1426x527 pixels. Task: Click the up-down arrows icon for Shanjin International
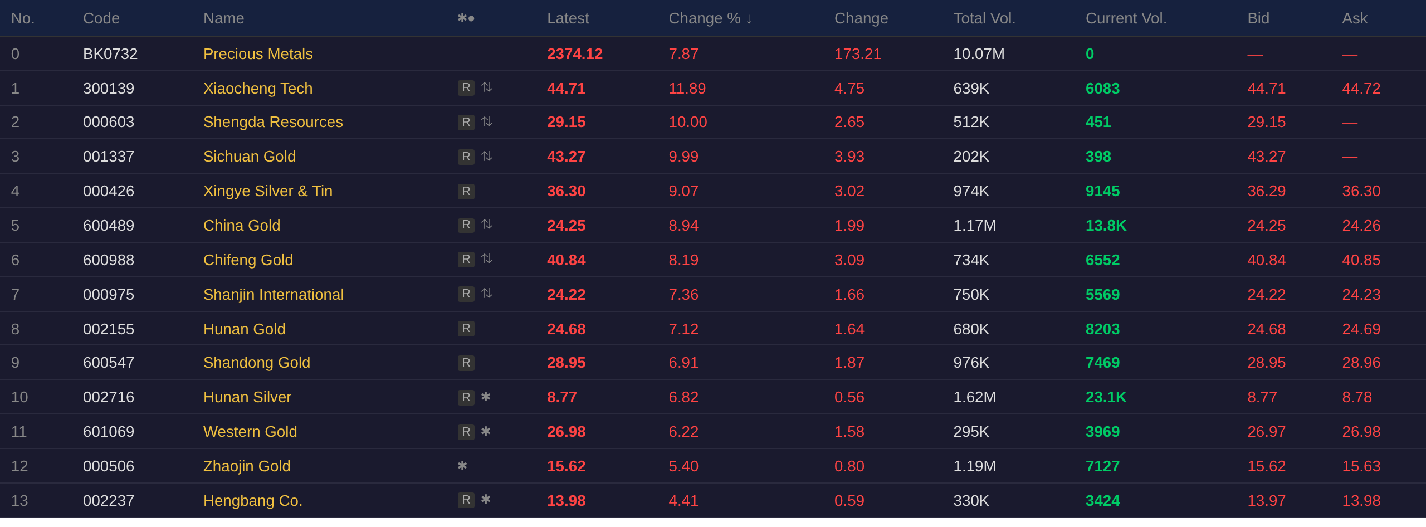(487, 294)
